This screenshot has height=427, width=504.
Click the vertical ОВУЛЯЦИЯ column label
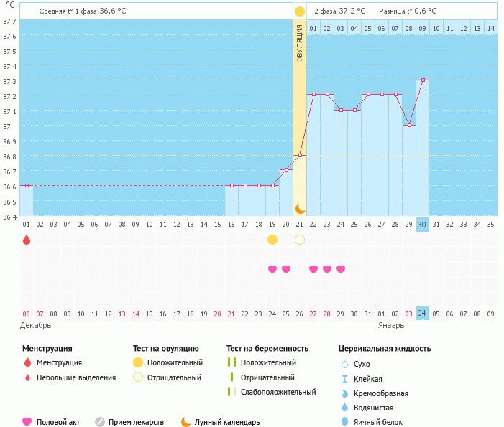[300, 43]
